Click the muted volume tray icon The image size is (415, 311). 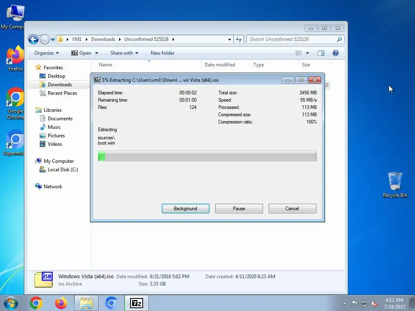click(374, 303)
